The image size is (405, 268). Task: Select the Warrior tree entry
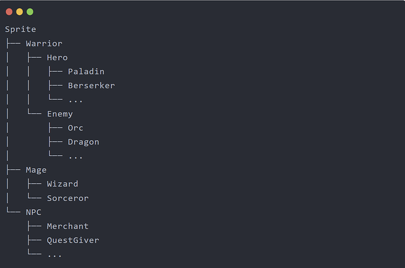coord(44,43)
